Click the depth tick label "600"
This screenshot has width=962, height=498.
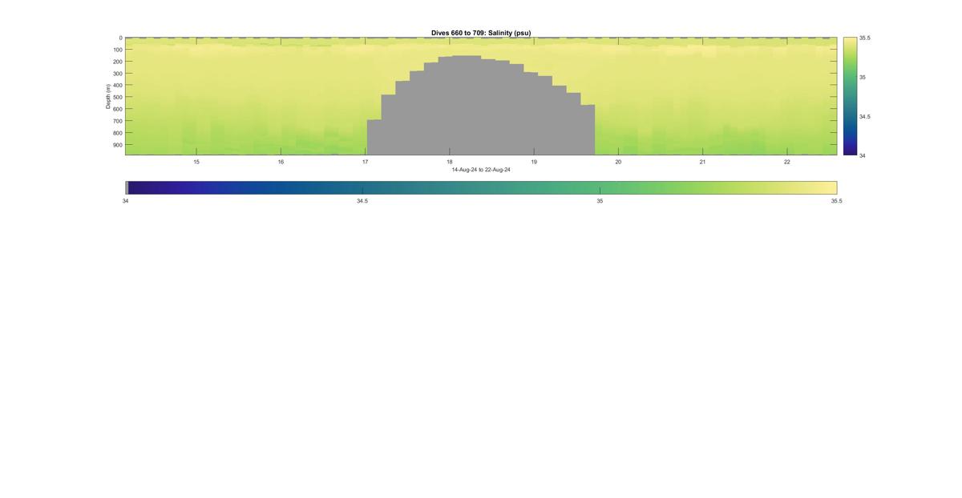[x=118, y=109]
